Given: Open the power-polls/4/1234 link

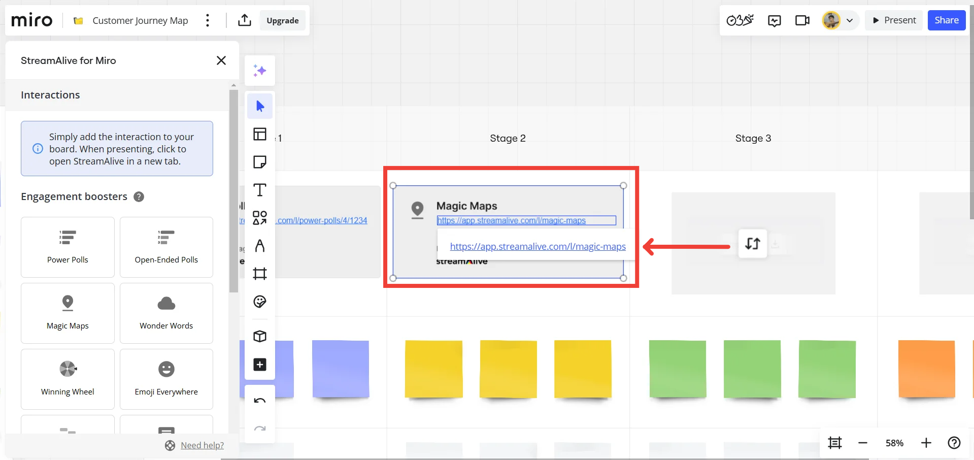Looking at the screenshot, I should (322, 220).
